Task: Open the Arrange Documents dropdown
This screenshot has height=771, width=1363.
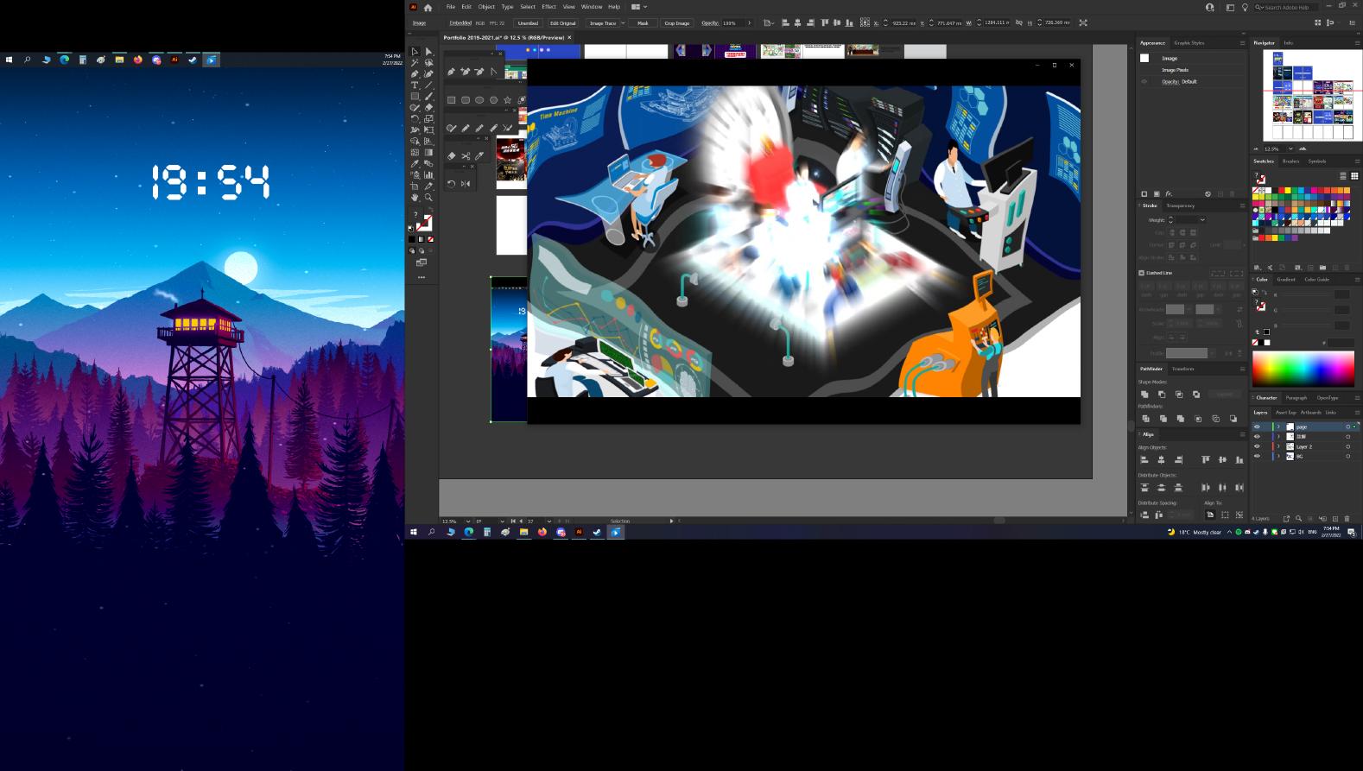Action: 639,7
